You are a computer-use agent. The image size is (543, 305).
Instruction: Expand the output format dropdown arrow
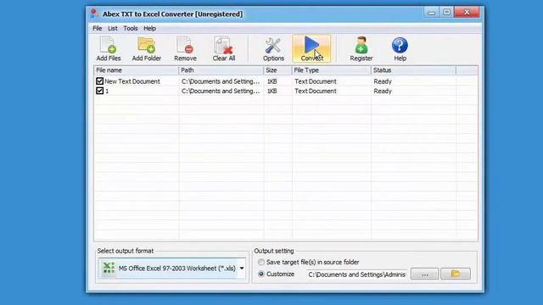click(x=242, y=268)
